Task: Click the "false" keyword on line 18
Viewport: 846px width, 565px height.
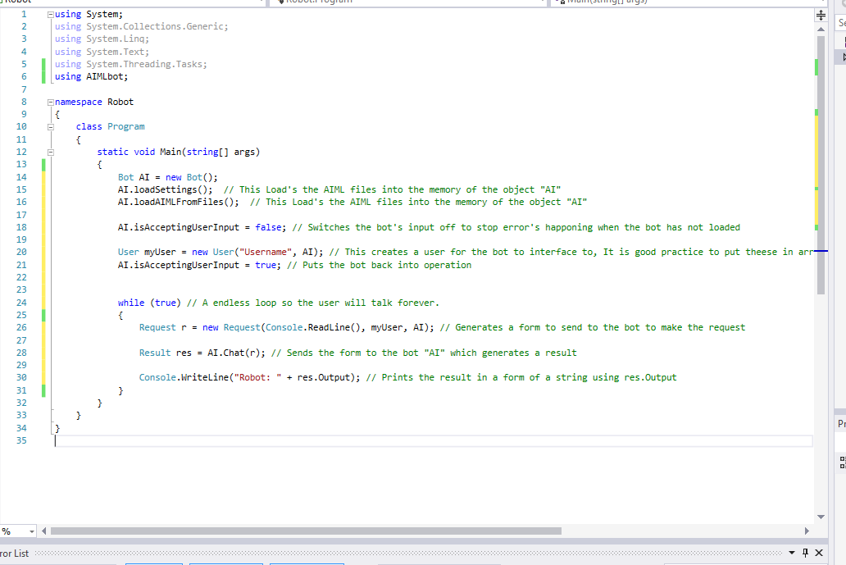Action: (x=268, y=228)
